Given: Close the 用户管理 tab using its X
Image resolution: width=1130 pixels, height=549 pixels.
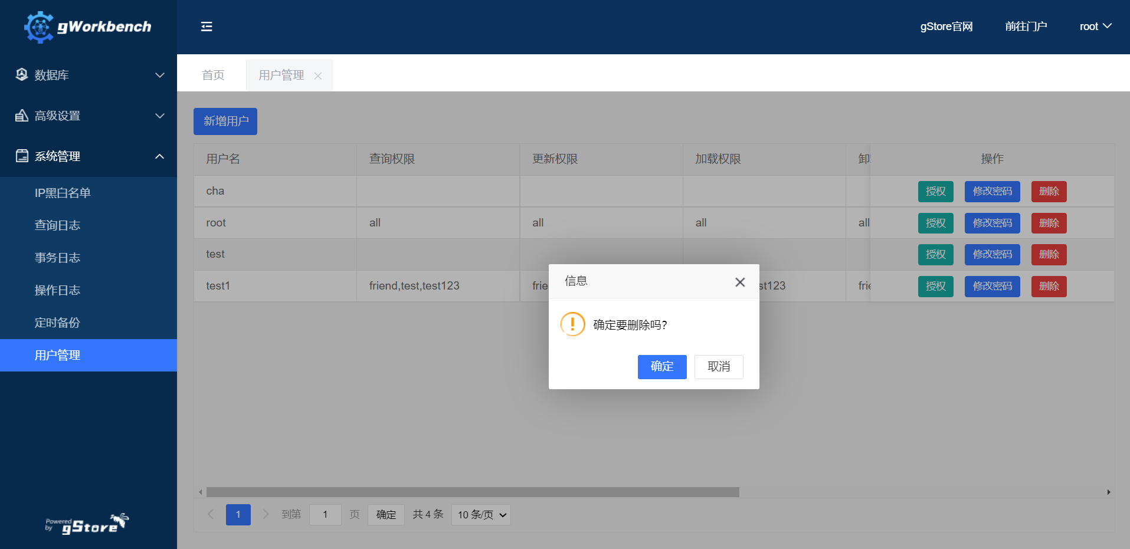Looking at the screenshot, I should pyautogui.click(x=318, y=75).
